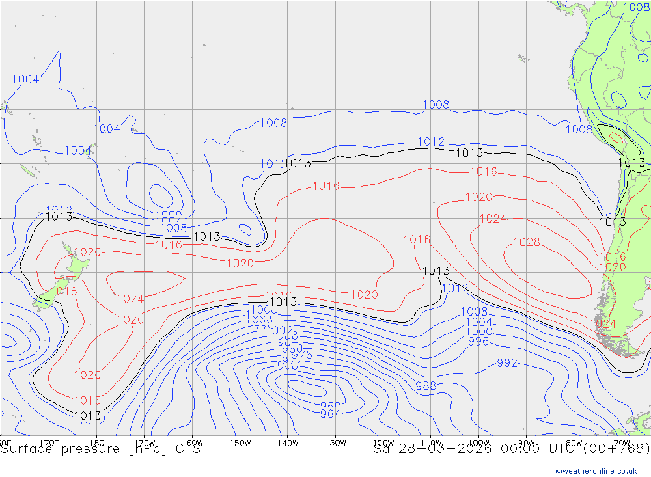This screenshot has width=651, height=477.
Task: Select the 988 isobar label
Action: (x=426, y=386)
